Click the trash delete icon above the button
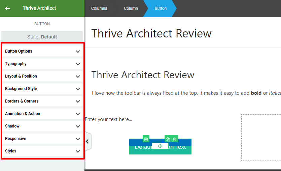 (175, 139)
